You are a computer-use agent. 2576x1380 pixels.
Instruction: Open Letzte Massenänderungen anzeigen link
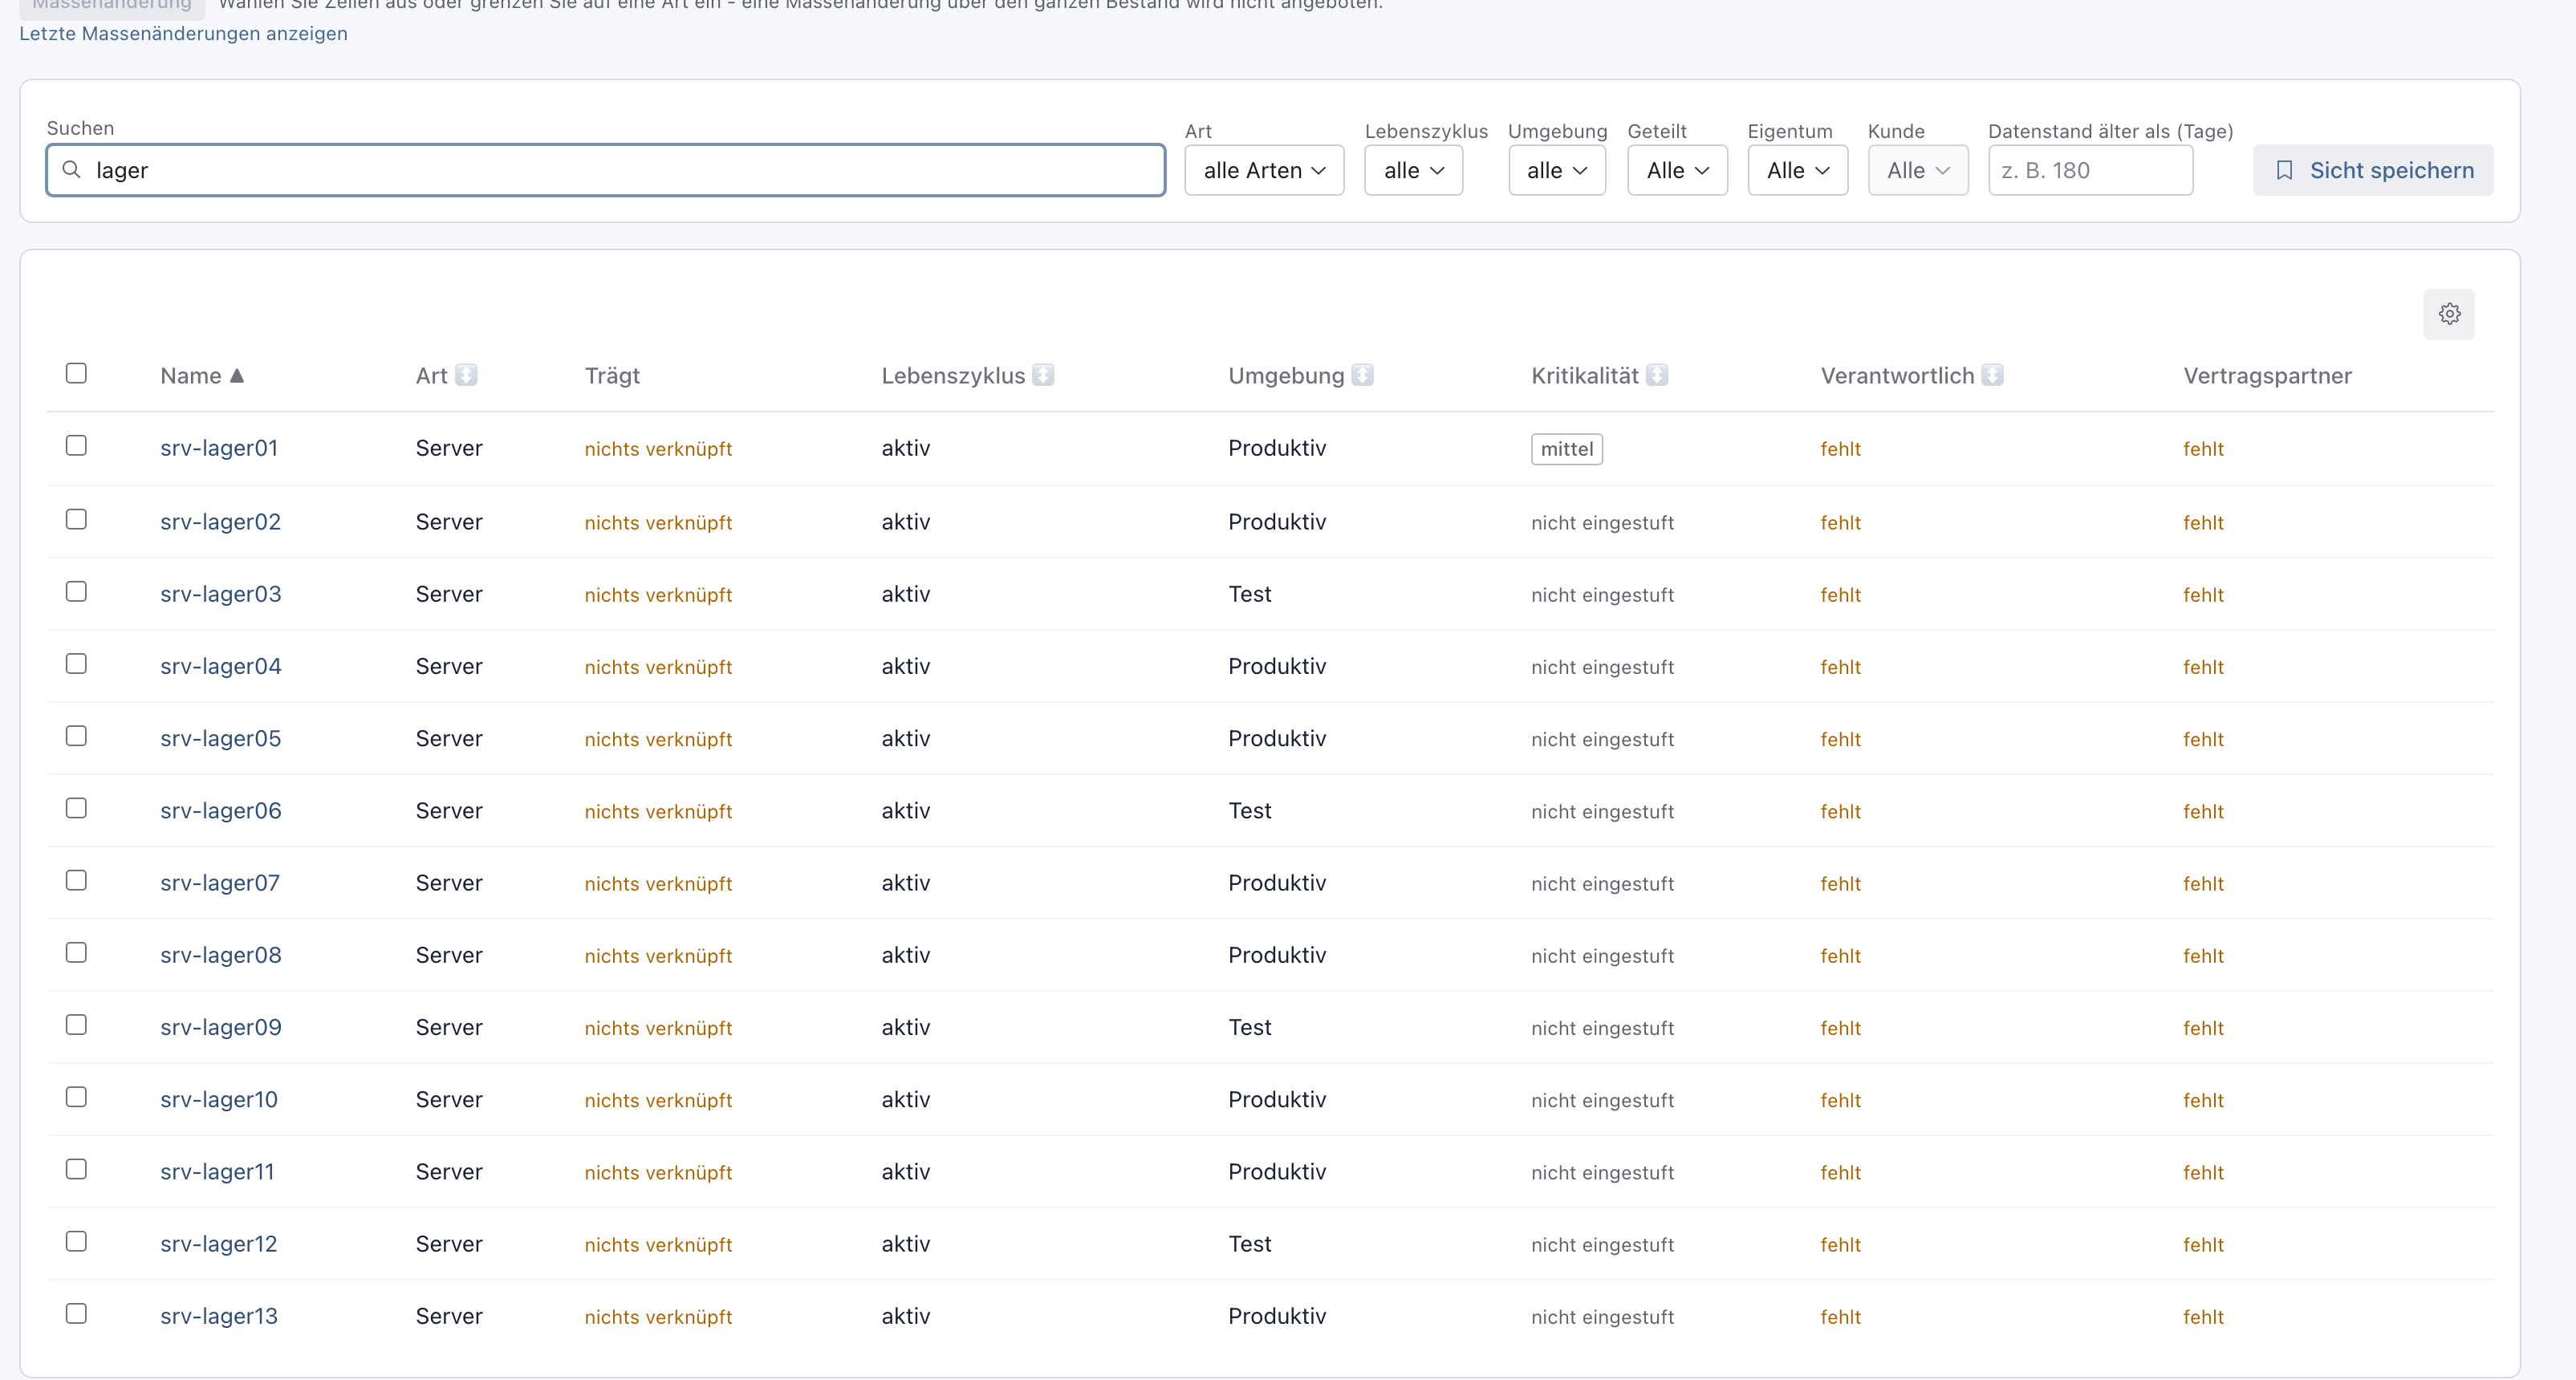point(183,33)
